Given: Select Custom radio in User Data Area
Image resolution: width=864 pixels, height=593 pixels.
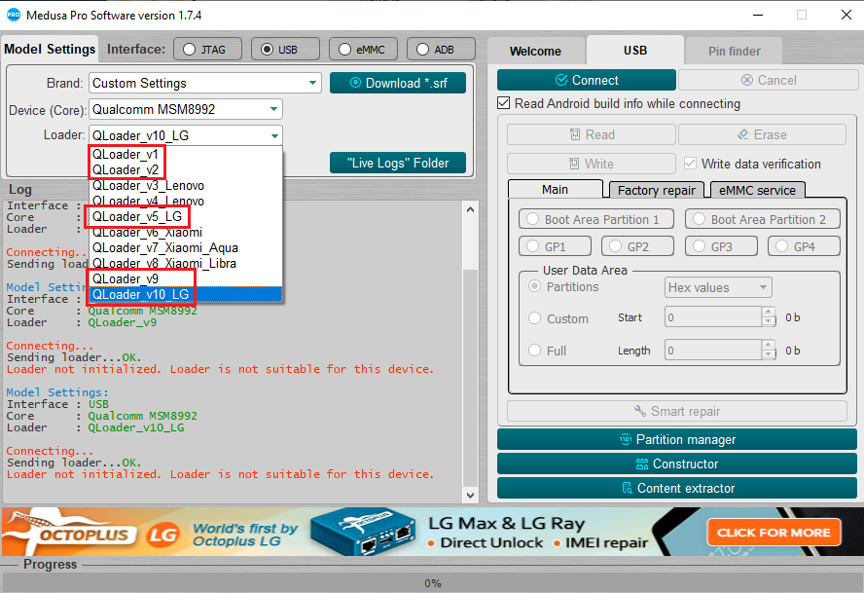Looking at the screenshot, I should click(534, 318).
